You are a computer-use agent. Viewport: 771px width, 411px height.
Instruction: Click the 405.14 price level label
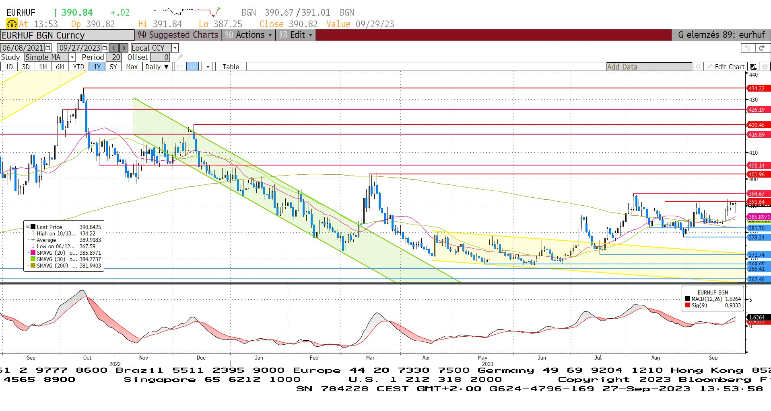[759, 166]
